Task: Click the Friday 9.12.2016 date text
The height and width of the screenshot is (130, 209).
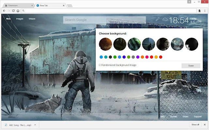Action: [196, 20]
